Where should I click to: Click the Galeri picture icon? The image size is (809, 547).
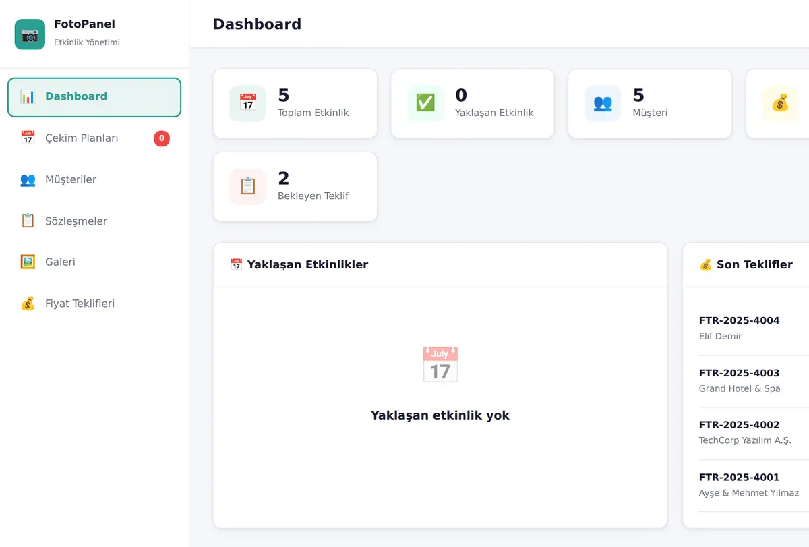tap(28, 262)
